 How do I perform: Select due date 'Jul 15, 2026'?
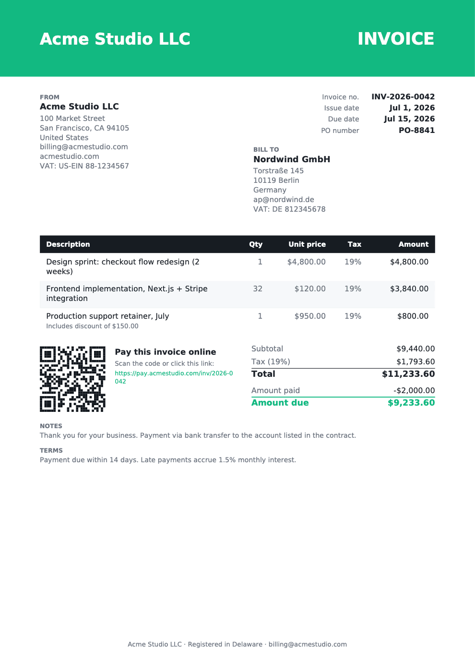pyautogui.click(x=409, y=119)
